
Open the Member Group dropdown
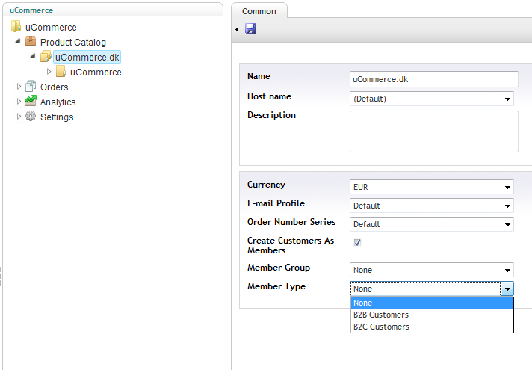[432, 270]
